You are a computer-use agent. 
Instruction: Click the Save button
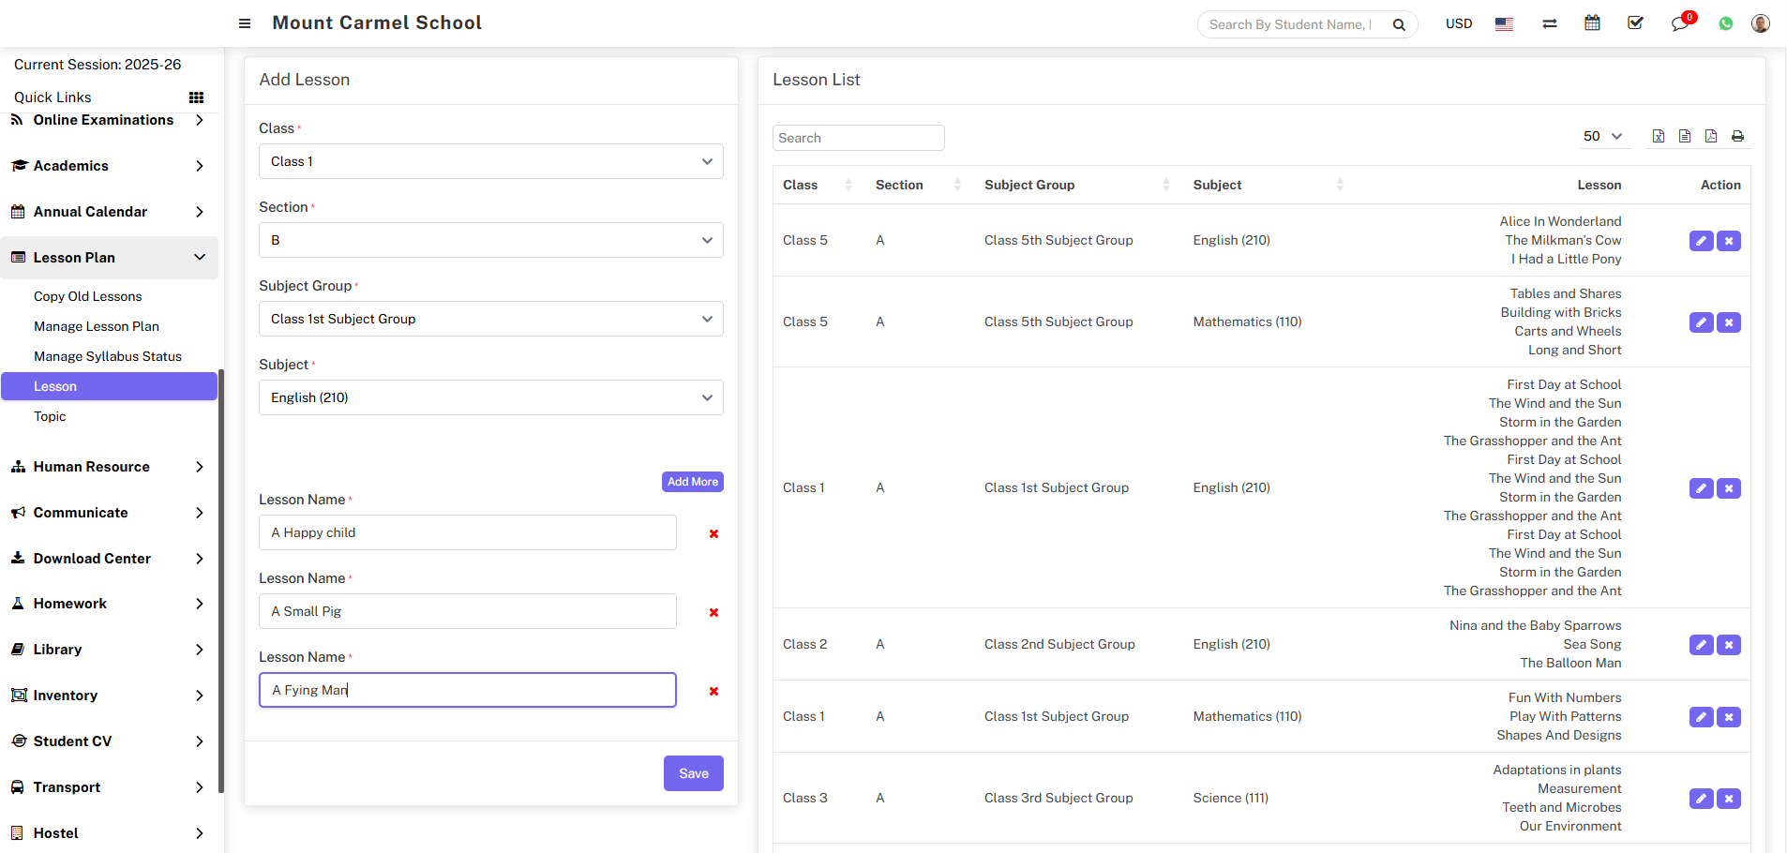click(x=693, y=773)
